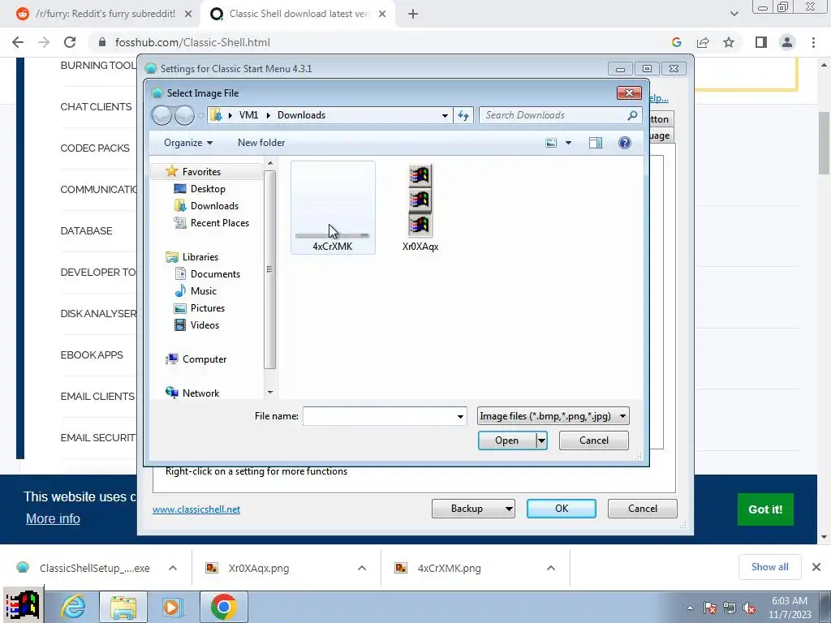Click OK in Classic Start Menu settings
Screen dimensions: 831x623
click(562, 509)
